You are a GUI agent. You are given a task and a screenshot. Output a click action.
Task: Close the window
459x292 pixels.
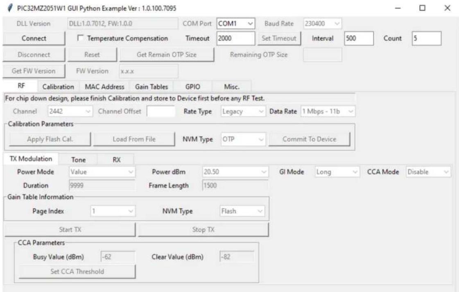click(x=447, y=8)
